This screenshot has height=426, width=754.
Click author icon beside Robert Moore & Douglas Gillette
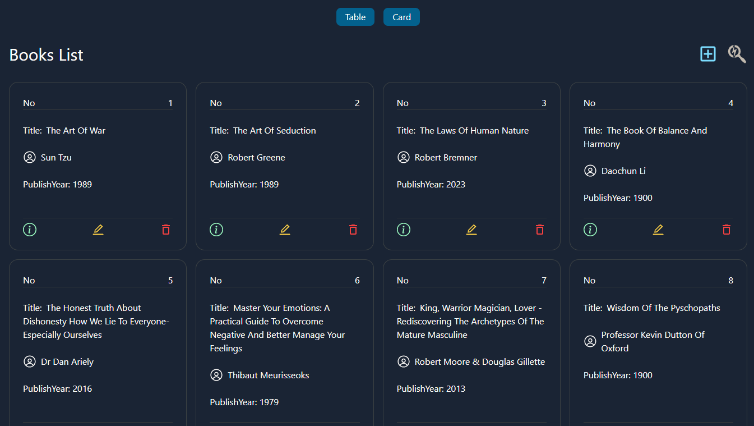click(x=403, y=361)
